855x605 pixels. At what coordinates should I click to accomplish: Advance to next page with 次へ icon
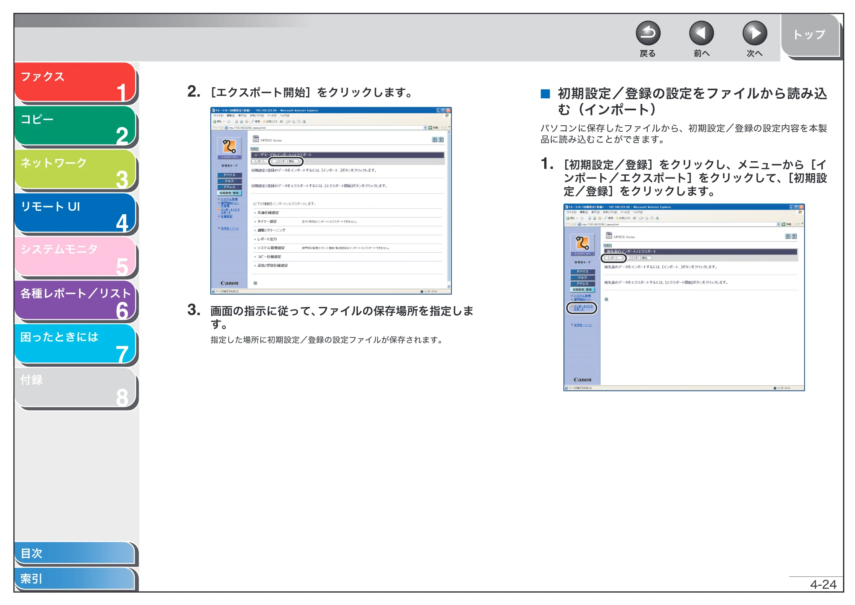(x=755, y=33)
